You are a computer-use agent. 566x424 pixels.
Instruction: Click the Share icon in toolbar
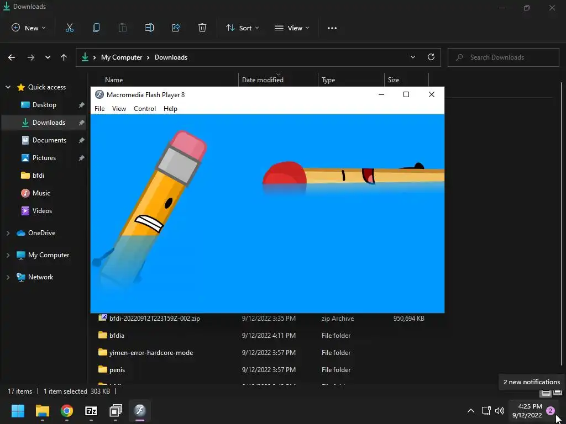tap(176, 28)
